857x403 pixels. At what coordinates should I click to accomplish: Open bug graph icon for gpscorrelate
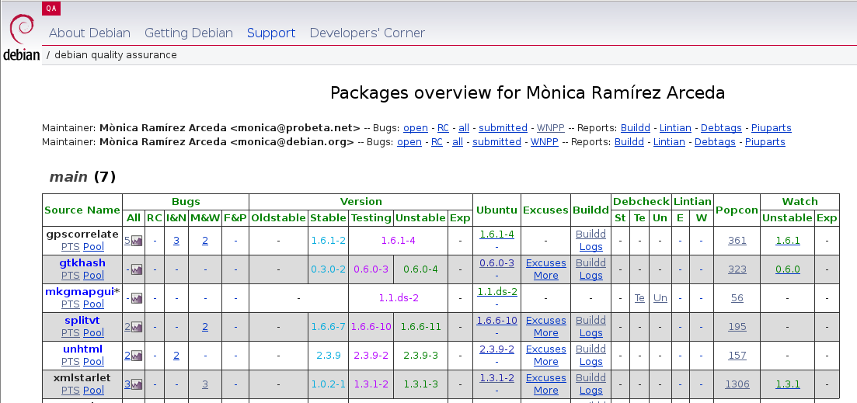tap(137, 241)
